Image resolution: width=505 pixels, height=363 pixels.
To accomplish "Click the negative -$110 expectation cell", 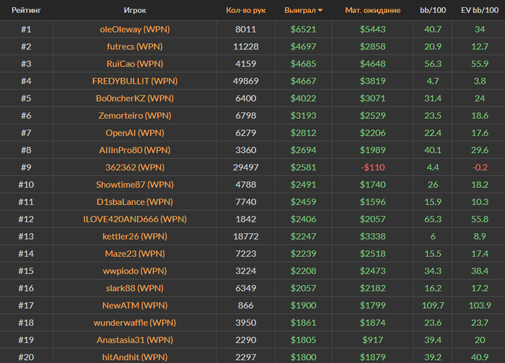I will point(373,167).
